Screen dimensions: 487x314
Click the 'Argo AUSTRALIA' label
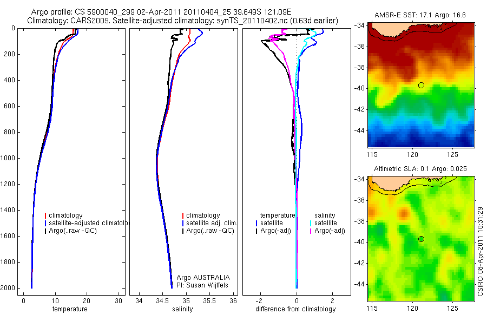pos(203,277)
